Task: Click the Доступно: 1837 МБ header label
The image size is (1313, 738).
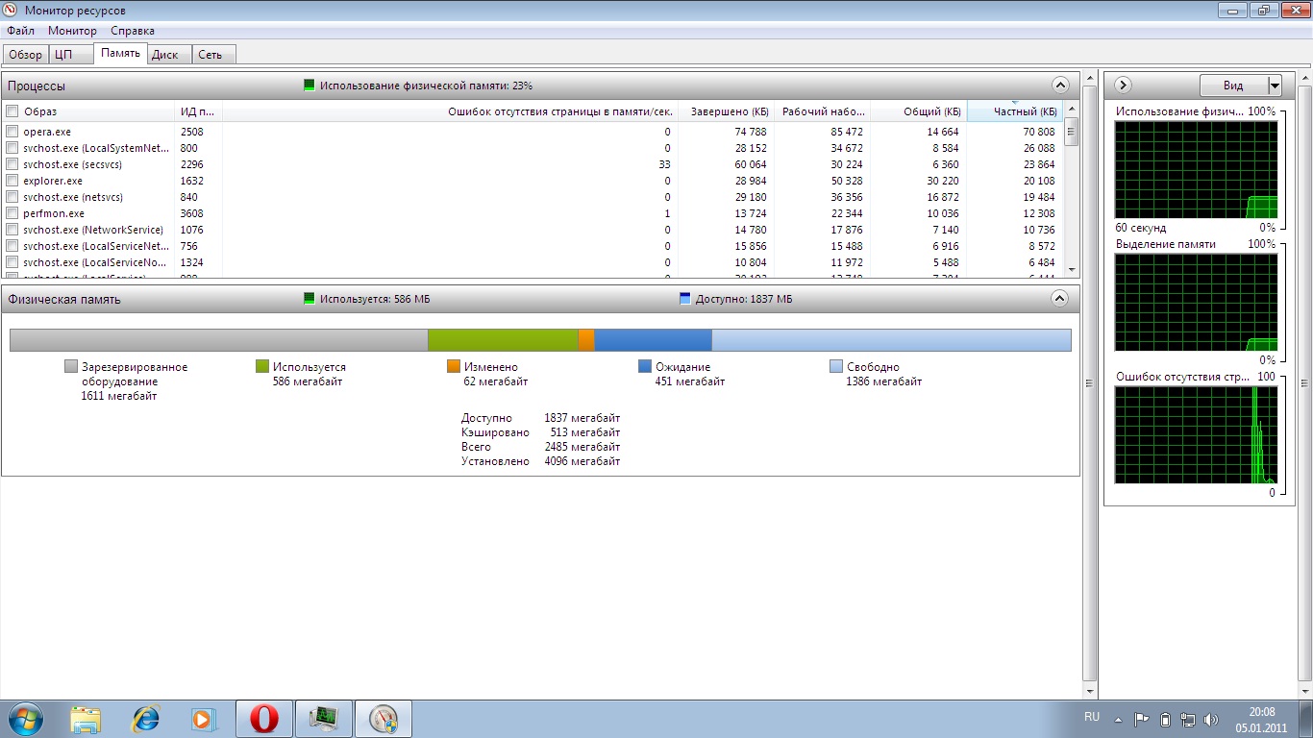Action: tap(743, 299)
